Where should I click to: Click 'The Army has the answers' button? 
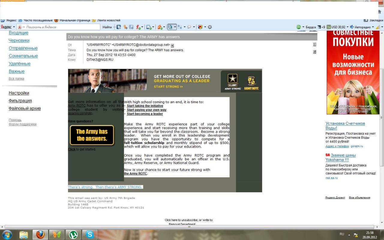(92, 135)
